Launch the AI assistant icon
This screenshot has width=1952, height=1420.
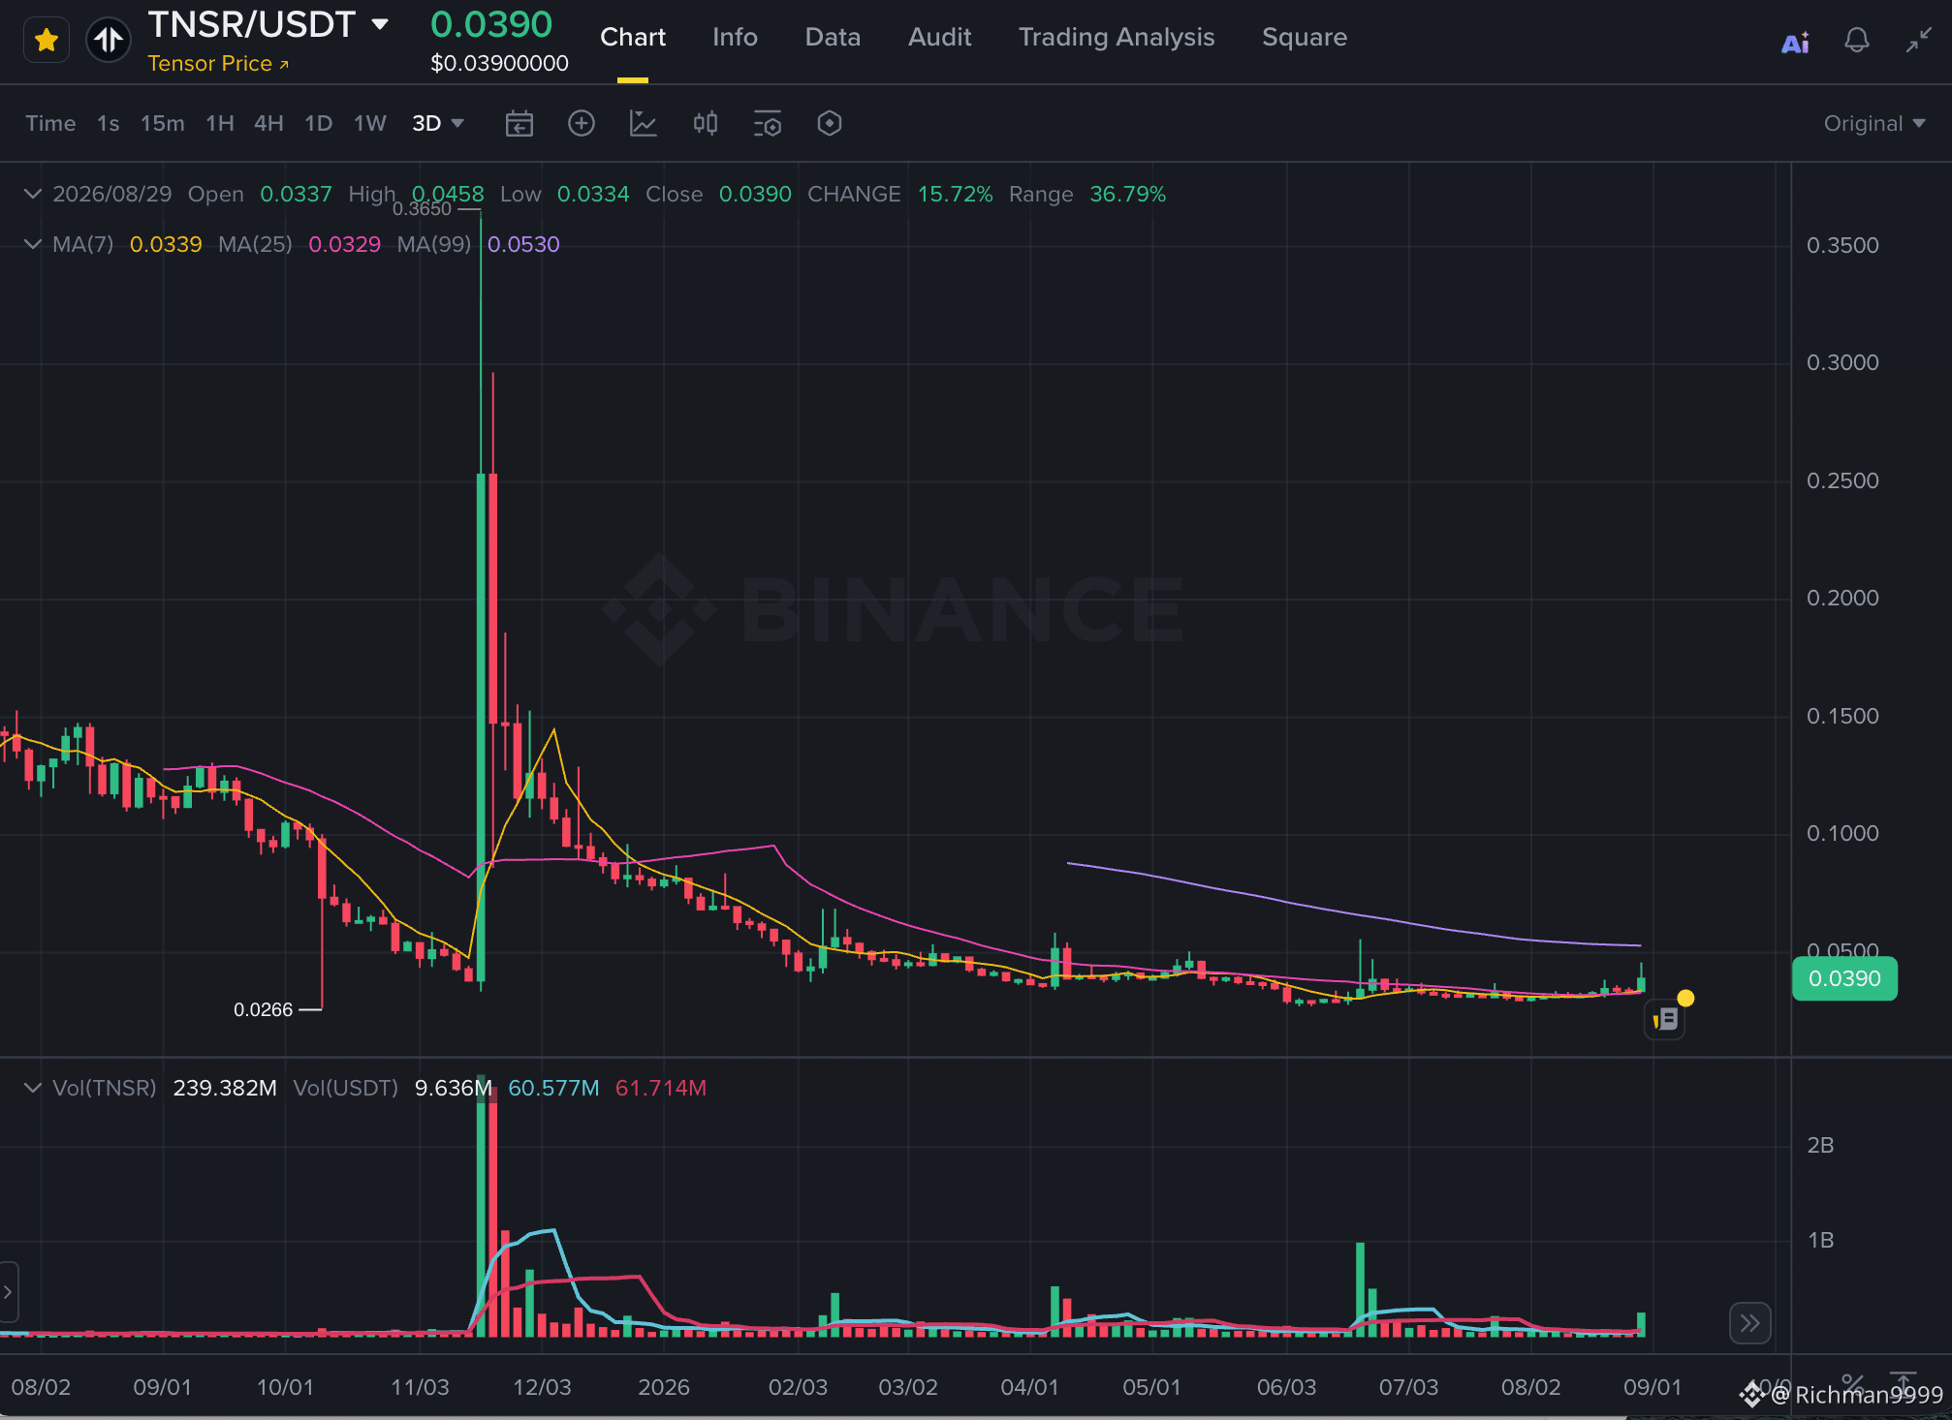point(1795,42)
